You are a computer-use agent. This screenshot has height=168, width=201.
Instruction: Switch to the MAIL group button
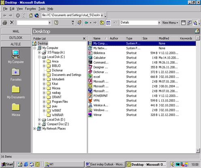click(16, 31)
